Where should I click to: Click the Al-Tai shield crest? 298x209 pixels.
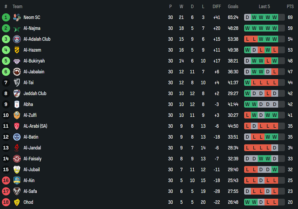point(17,83)
